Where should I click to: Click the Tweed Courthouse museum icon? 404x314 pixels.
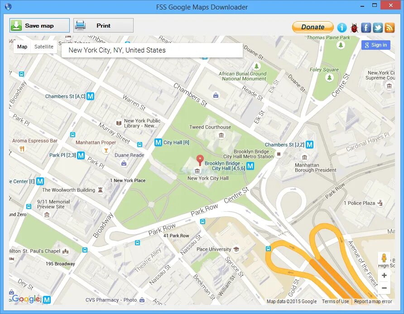221,135
